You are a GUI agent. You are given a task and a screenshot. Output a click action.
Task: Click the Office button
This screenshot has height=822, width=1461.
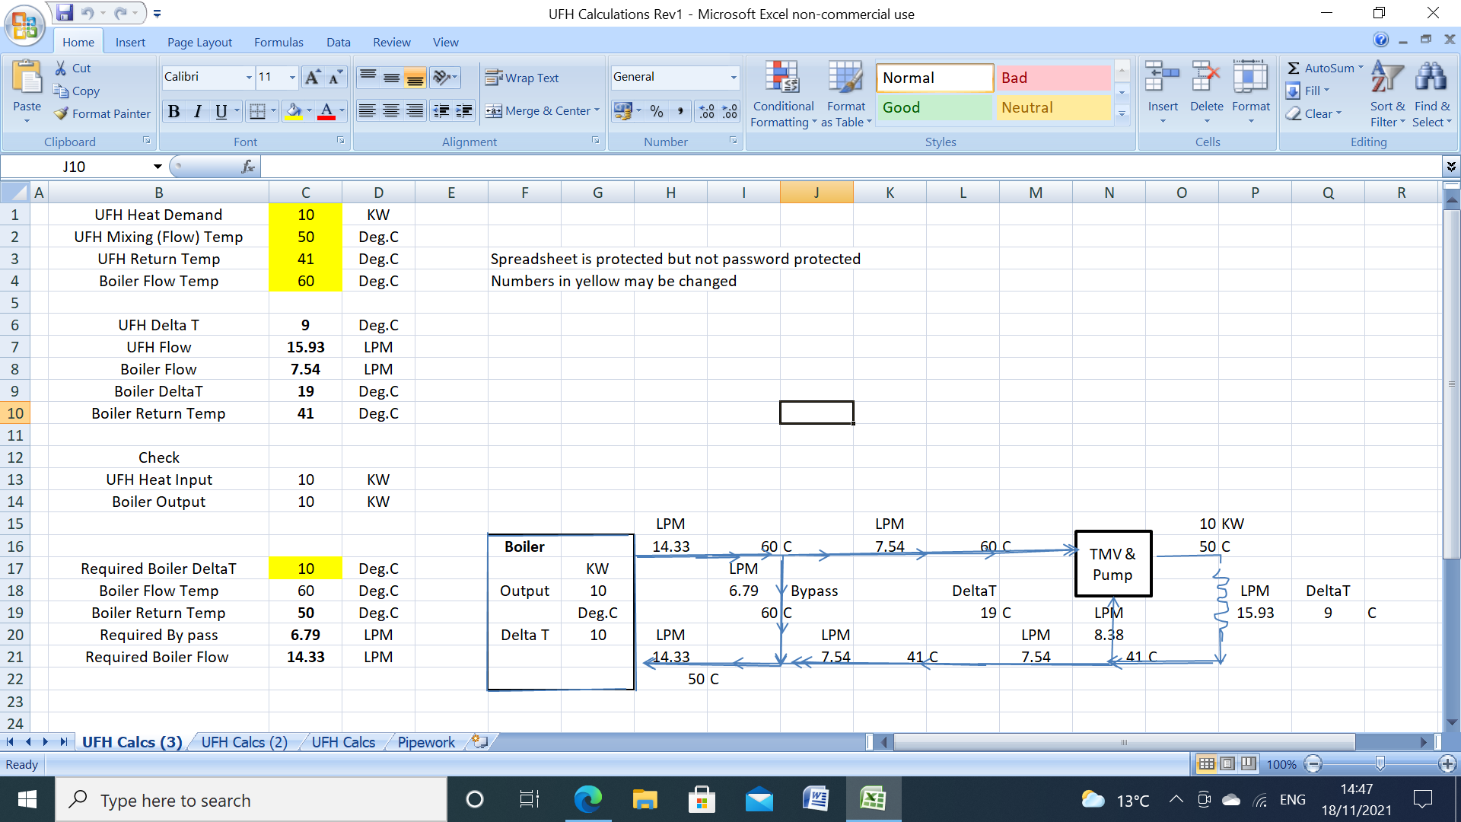(24, 24)
